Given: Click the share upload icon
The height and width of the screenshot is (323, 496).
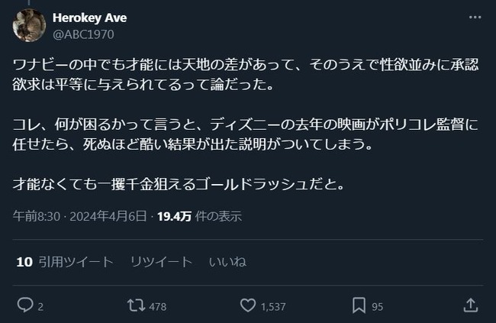Looking at the screenshot, I should [x=470, y=305].
